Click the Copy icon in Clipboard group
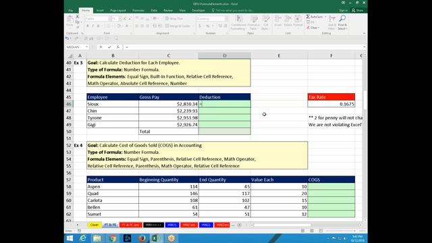This screenshot has height=243, width=432. tap(78, 22)
